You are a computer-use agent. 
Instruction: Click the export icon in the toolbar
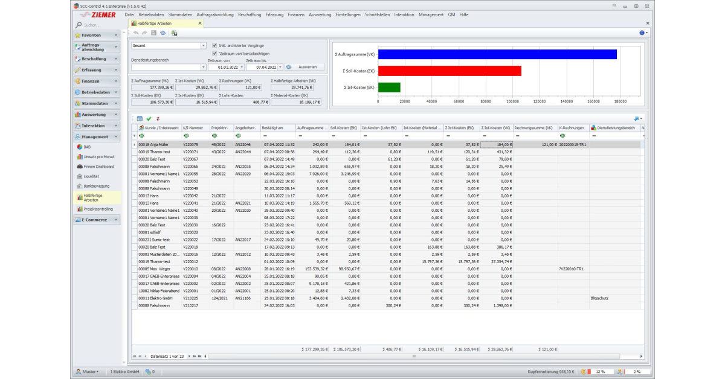click(x=174, y=33)
